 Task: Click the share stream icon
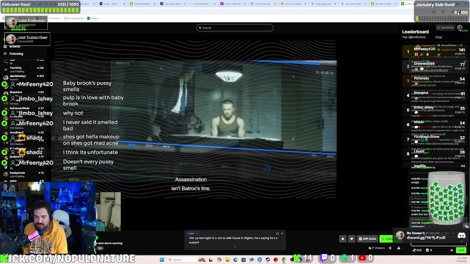point(390,248)
